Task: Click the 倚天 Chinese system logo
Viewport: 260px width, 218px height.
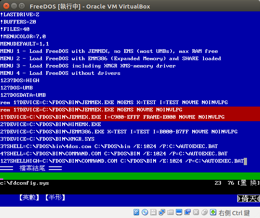Action: (248, 198)
